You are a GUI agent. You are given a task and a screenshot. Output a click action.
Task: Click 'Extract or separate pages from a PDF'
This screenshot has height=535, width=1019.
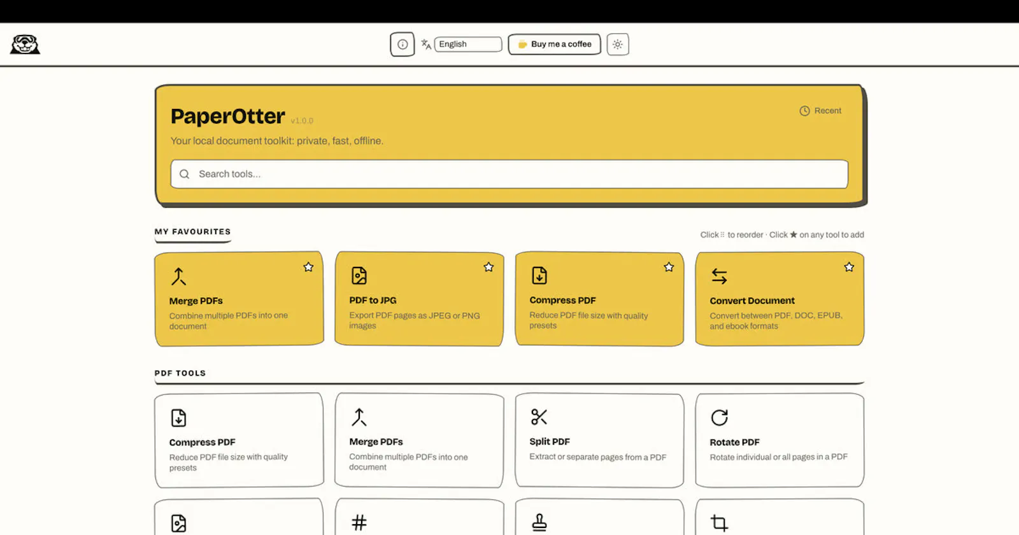[598, 457]
